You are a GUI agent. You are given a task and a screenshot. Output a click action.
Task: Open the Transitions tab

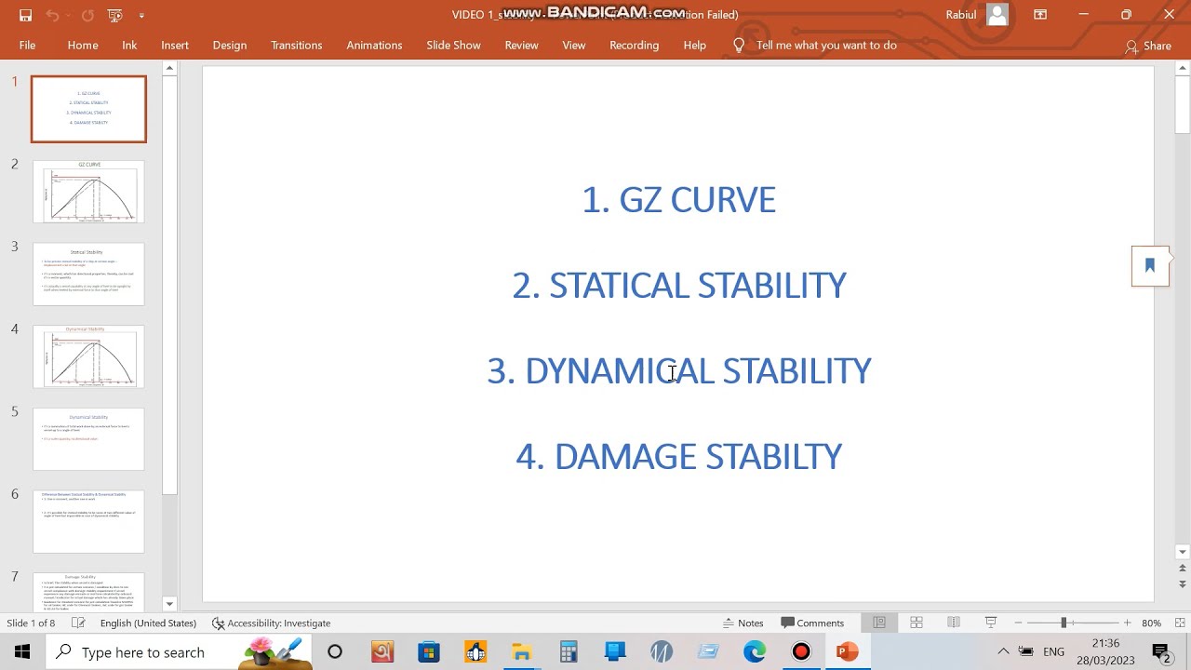pyautogui.click(x=297, y=45)
